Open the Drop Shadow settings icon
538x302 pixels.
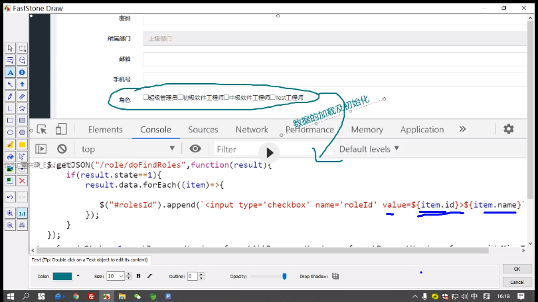[335, 276]
